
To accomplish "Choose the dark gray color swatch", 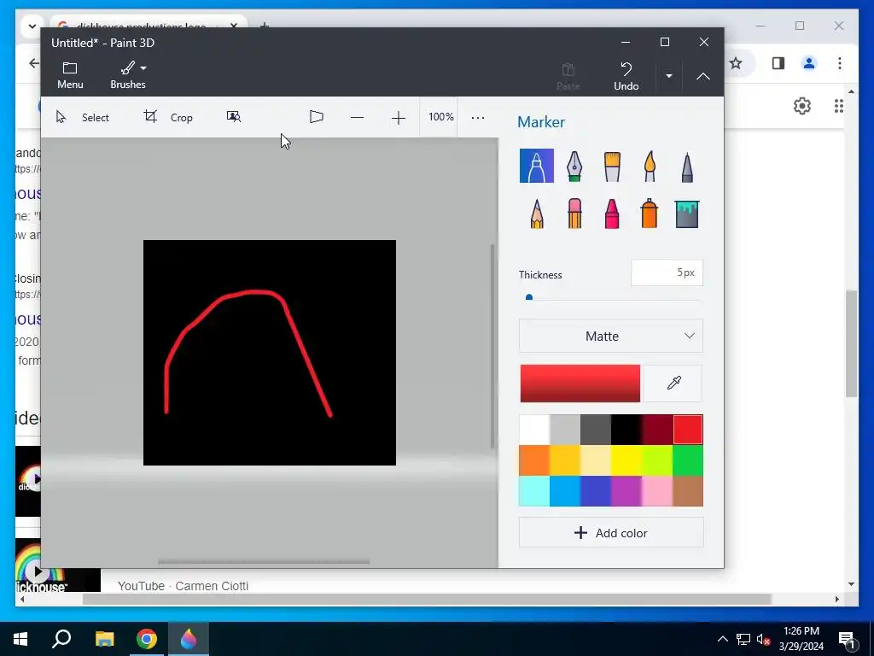I will point(595,430).
